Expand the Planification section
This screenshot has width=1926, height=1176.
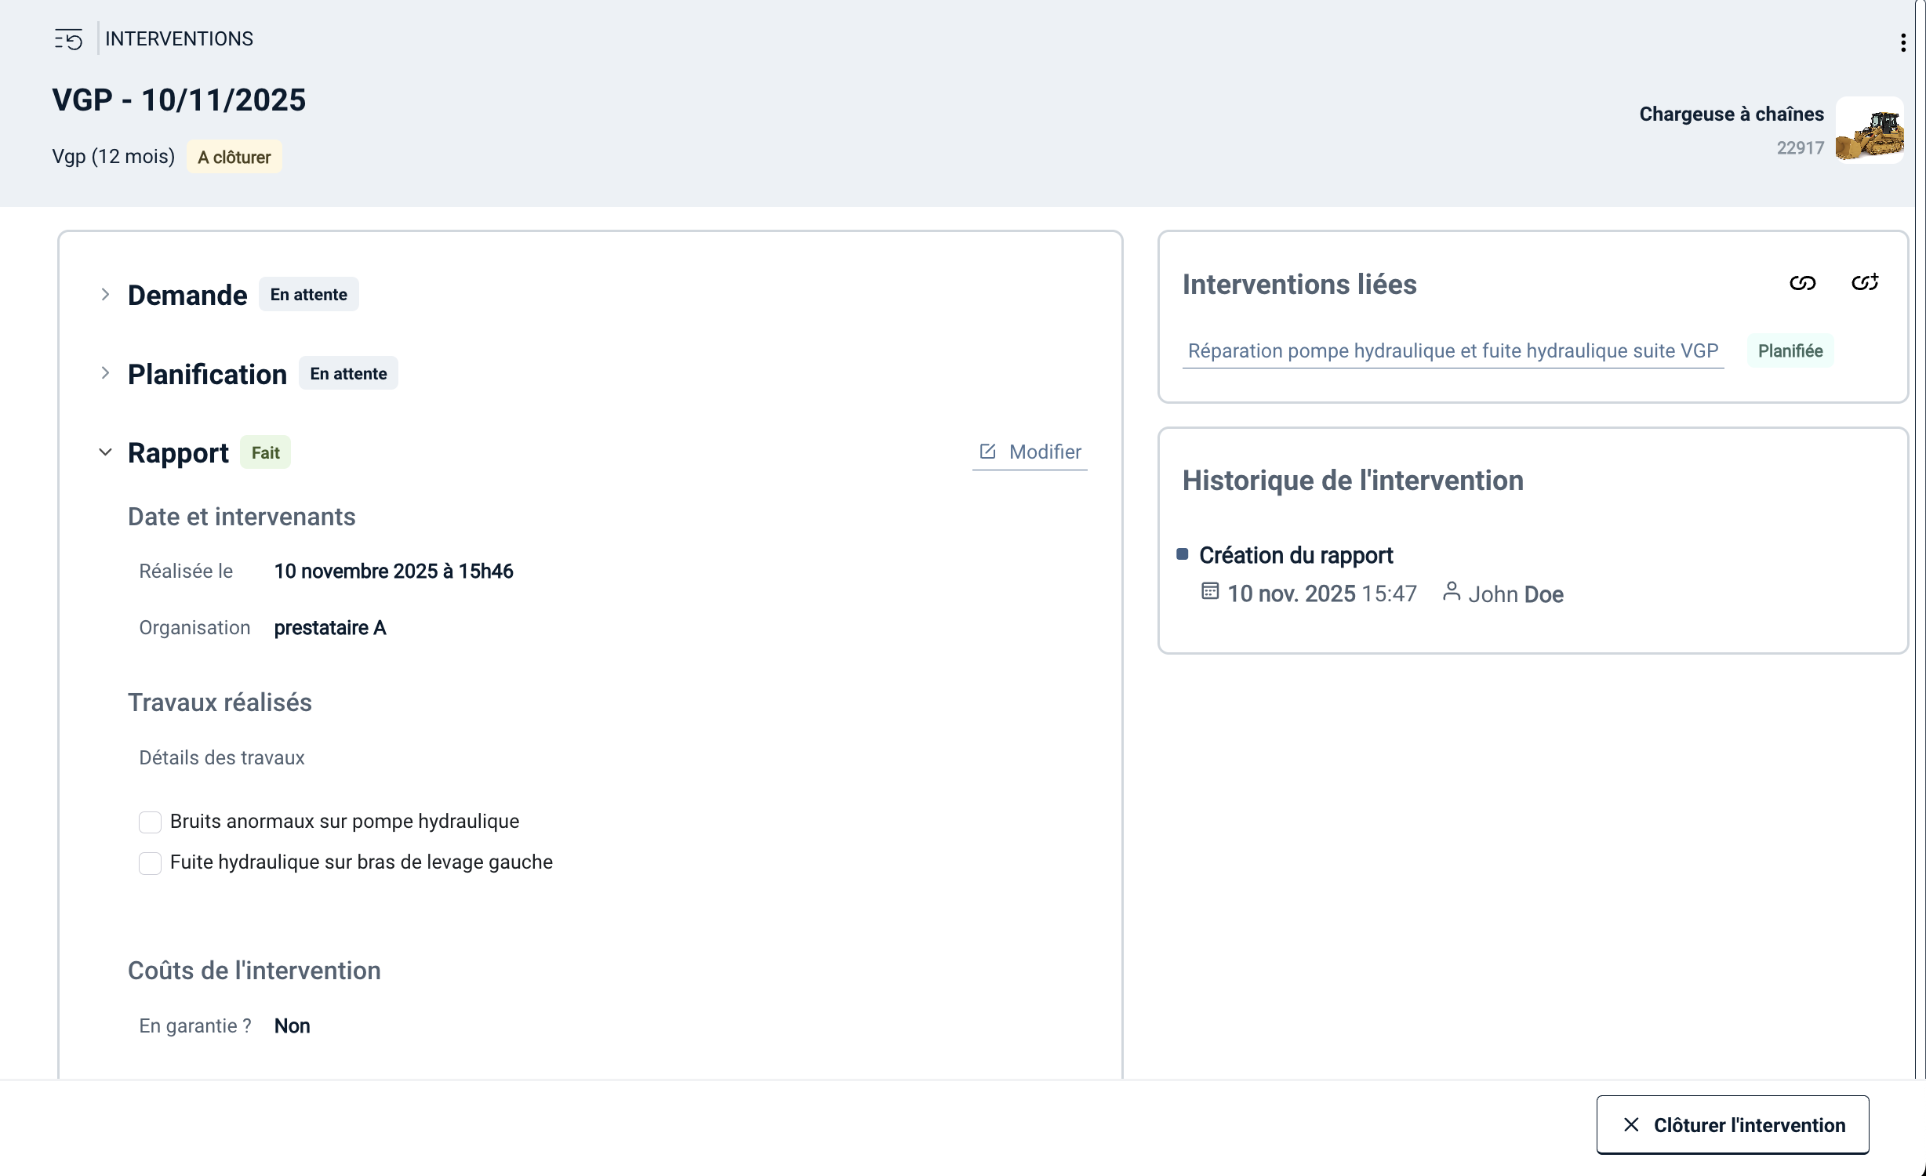point(105,374)
